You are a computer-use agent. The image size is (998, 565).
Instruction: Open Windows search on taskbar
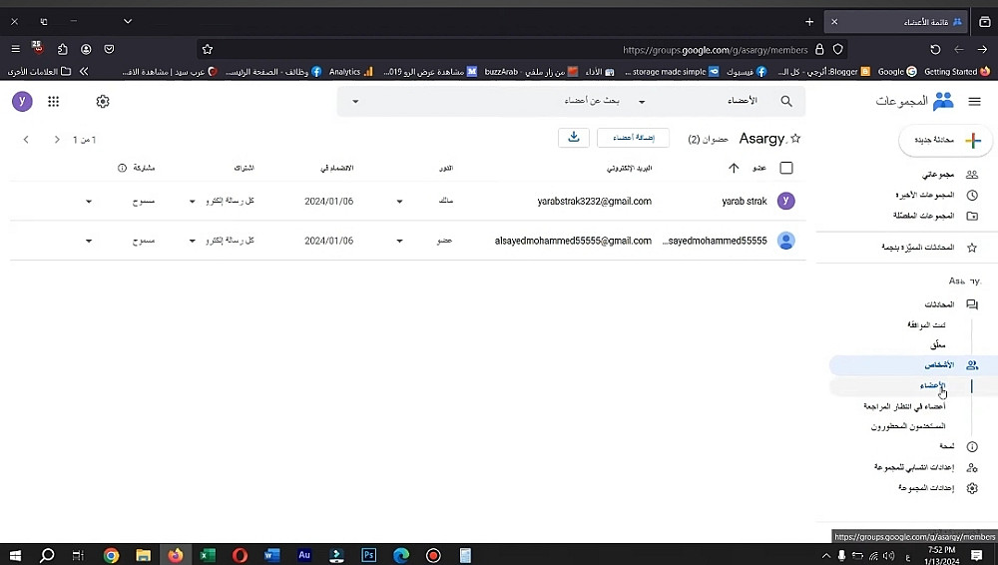pyautogui.click(x=47, y=555)
